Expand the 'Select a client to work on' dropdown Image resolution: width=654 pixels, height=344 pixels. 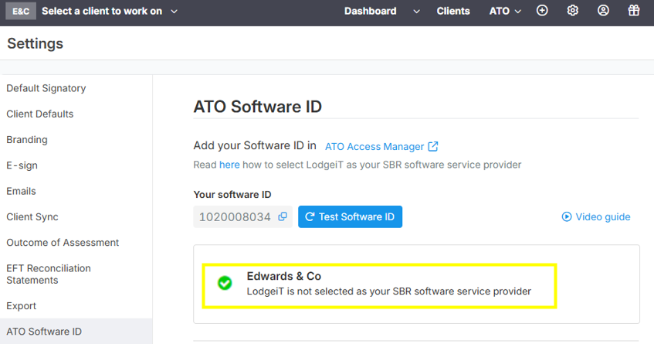(x=110, y=12)
